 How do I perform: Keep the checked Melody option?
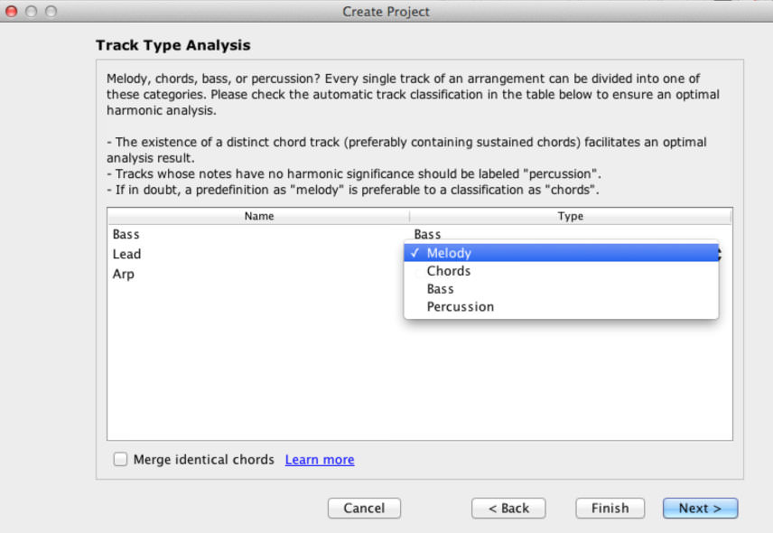(561, 253)
